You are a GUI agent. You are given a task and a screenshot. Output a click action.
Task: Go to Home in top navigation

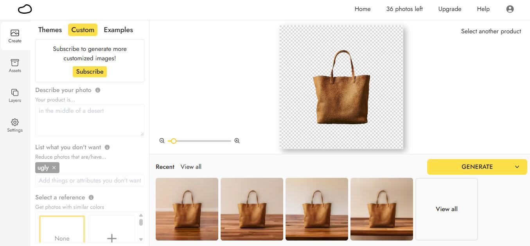[x=363, y=9]
